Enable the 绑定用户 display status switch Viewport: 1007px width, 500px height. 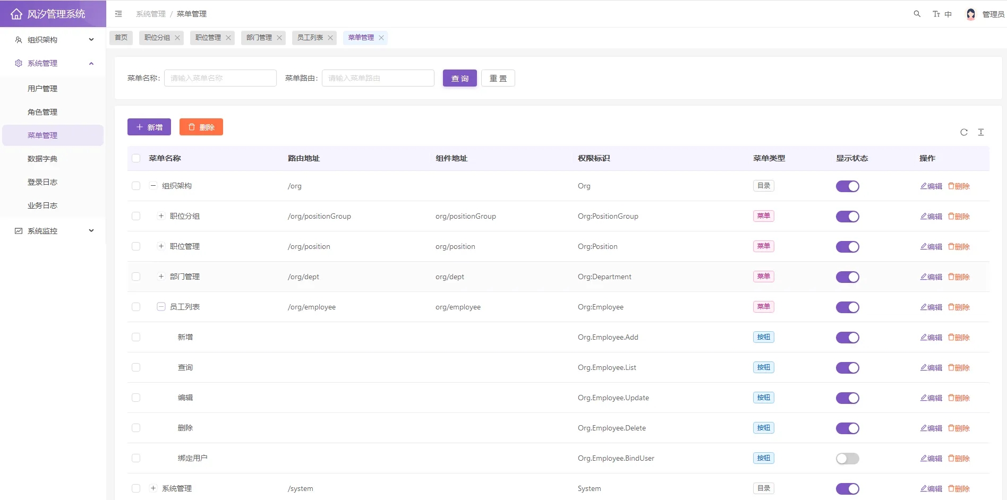[x=847, y=459]
